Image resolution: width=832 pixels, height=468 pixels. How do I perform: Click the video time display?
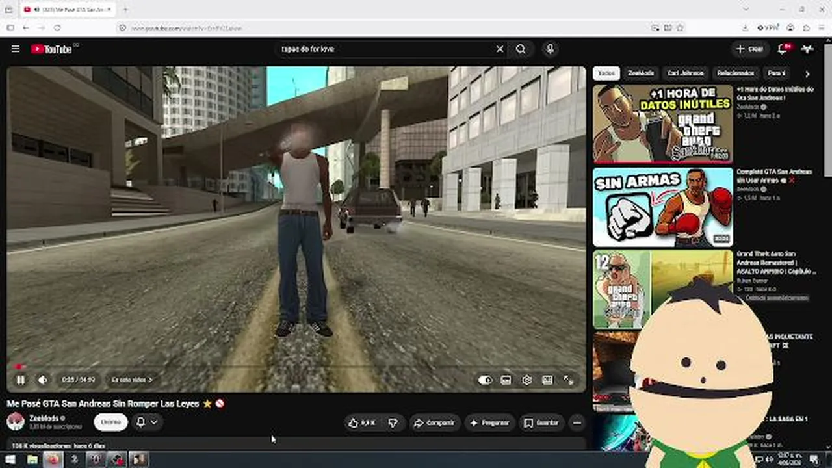[x=78, y=380]
